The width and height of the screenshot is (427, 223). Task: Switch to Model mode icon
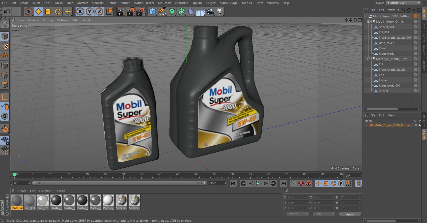click(5, 36)
